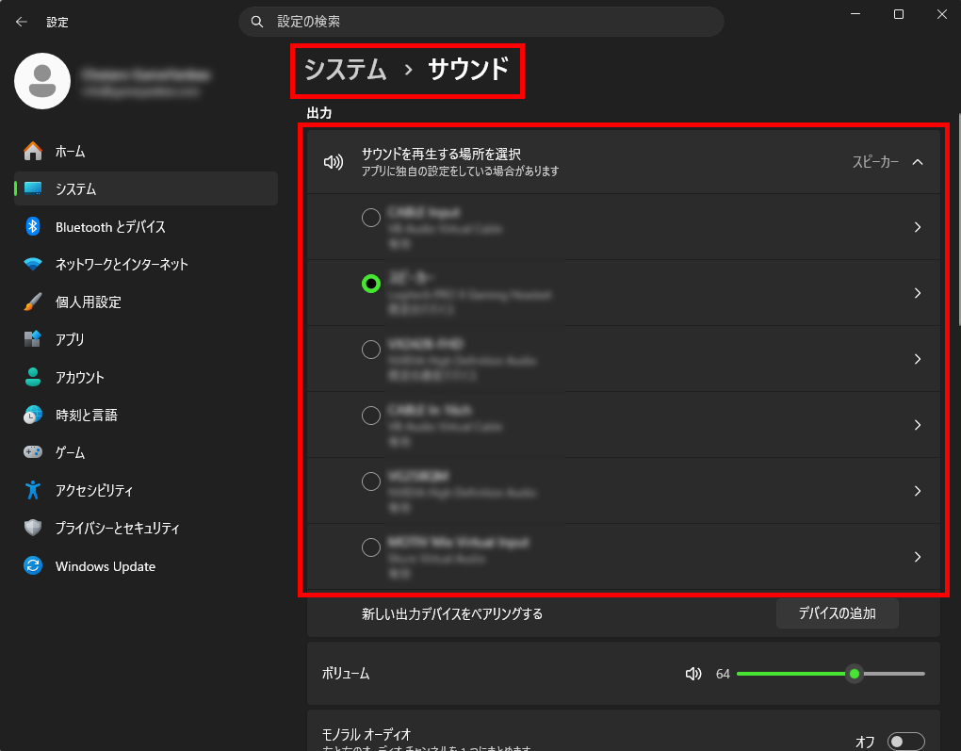This screenshot has height=751, width=961.
Task: Open the user profile avatar
Action: click(x=42, y=81)
